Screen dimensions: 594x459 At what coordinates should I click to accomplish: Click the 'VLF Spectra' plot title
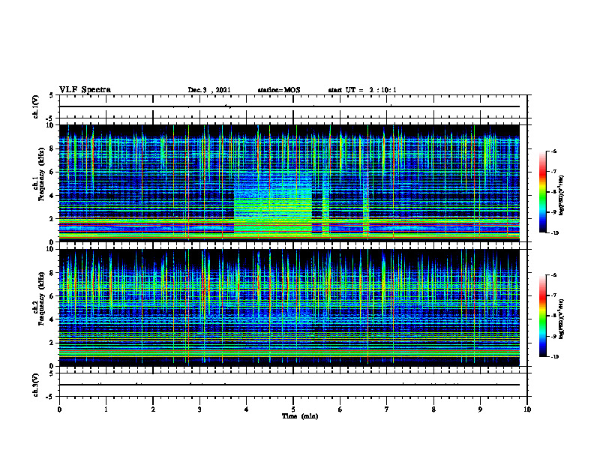[x=85, y=90]
